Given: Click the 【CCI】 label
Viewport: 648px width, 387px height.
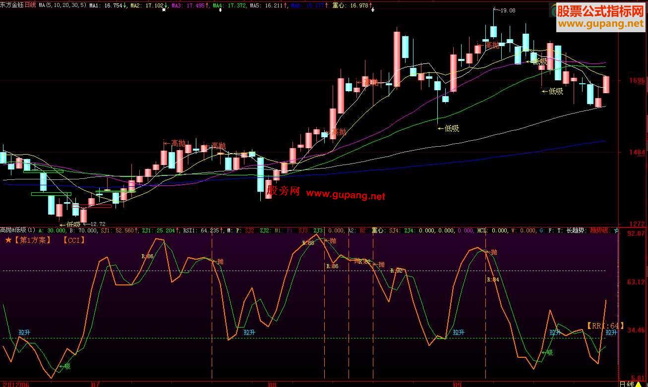Looking at the screenshot, I should tap(74, 240).
